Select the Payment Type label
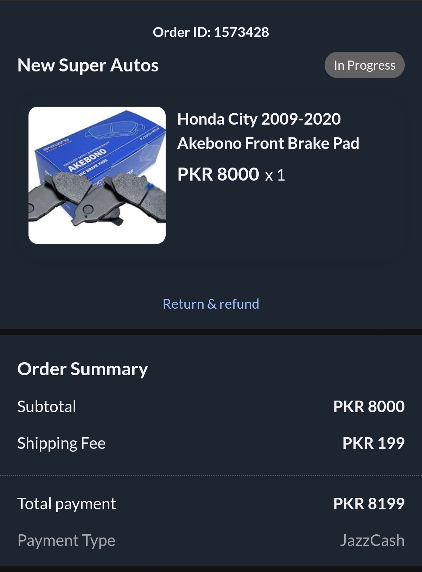The width and height of the screenshot is (422, 572). click(x=66, y=540)
